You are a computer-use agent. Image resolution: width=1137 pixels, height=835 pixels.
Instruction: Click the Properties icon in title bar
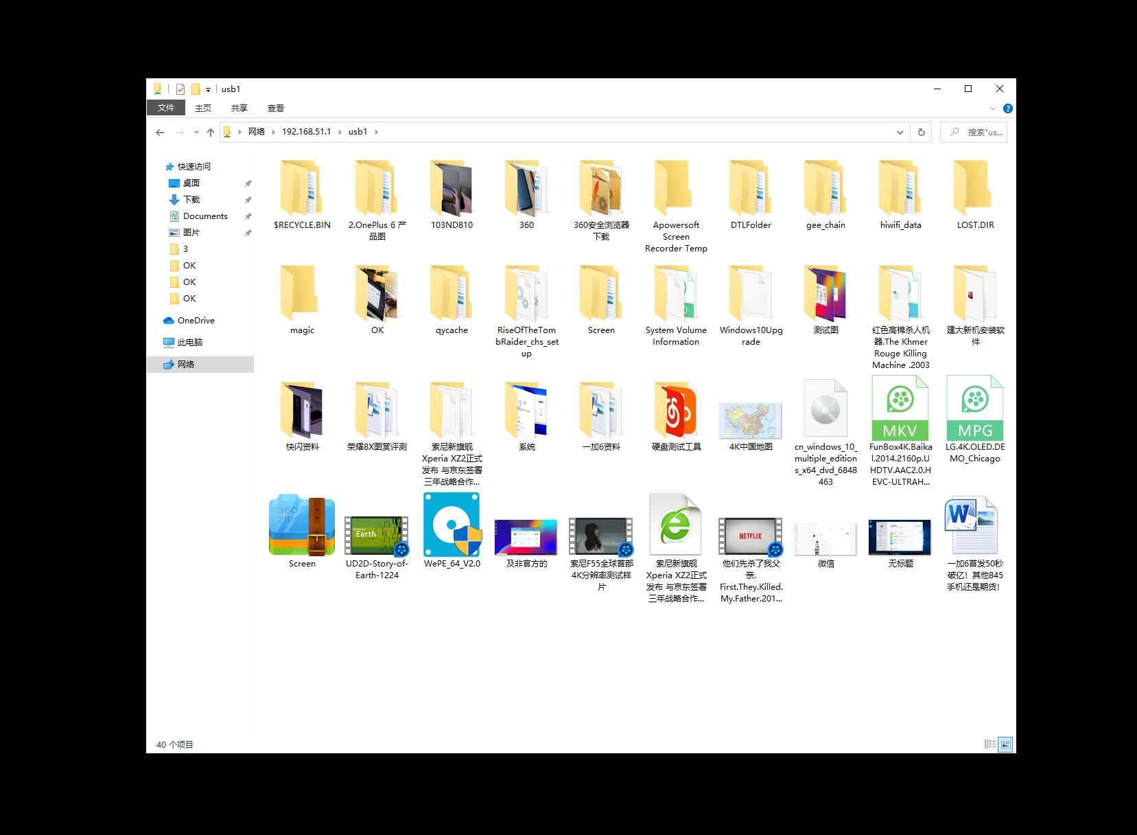[x=180, y=89]
